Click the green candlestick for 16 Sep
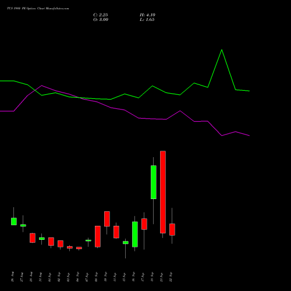291x291 pixels. 135,235
